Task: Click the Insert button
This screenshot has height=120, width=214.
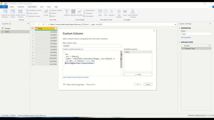Action: 138,74
